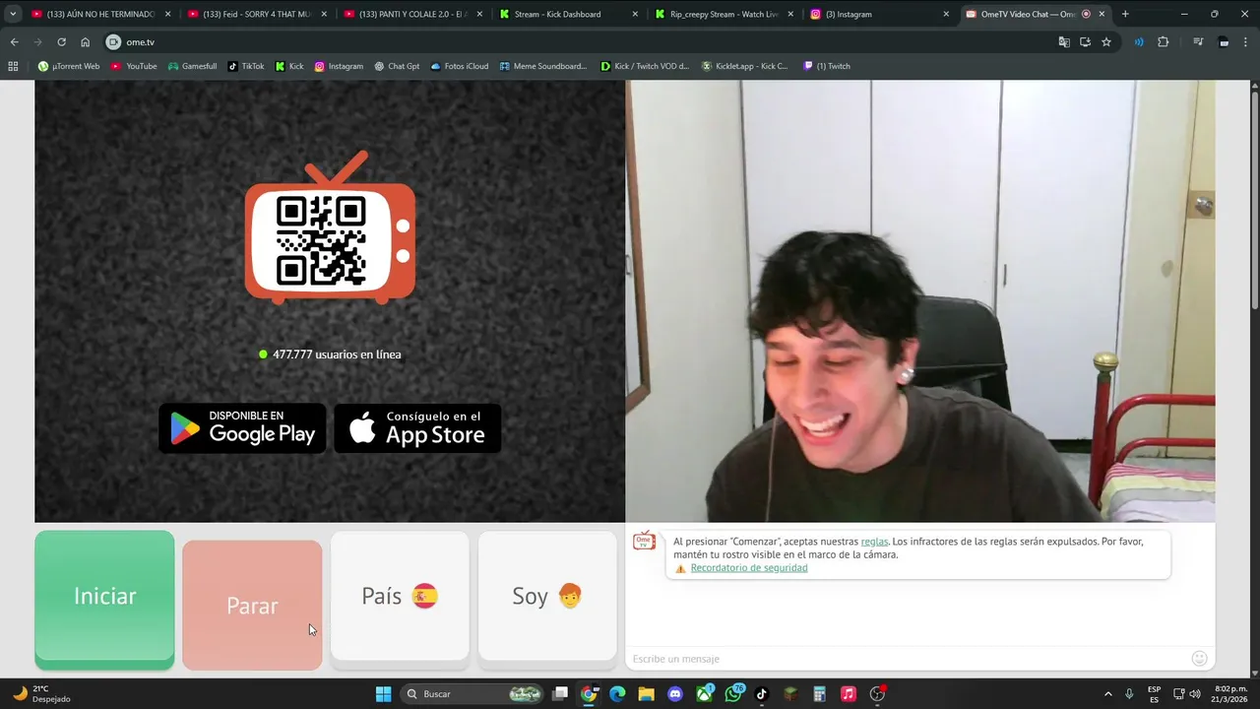Open WhatsApp from the taskbar

pyautogui.click(x=733, y=694)
